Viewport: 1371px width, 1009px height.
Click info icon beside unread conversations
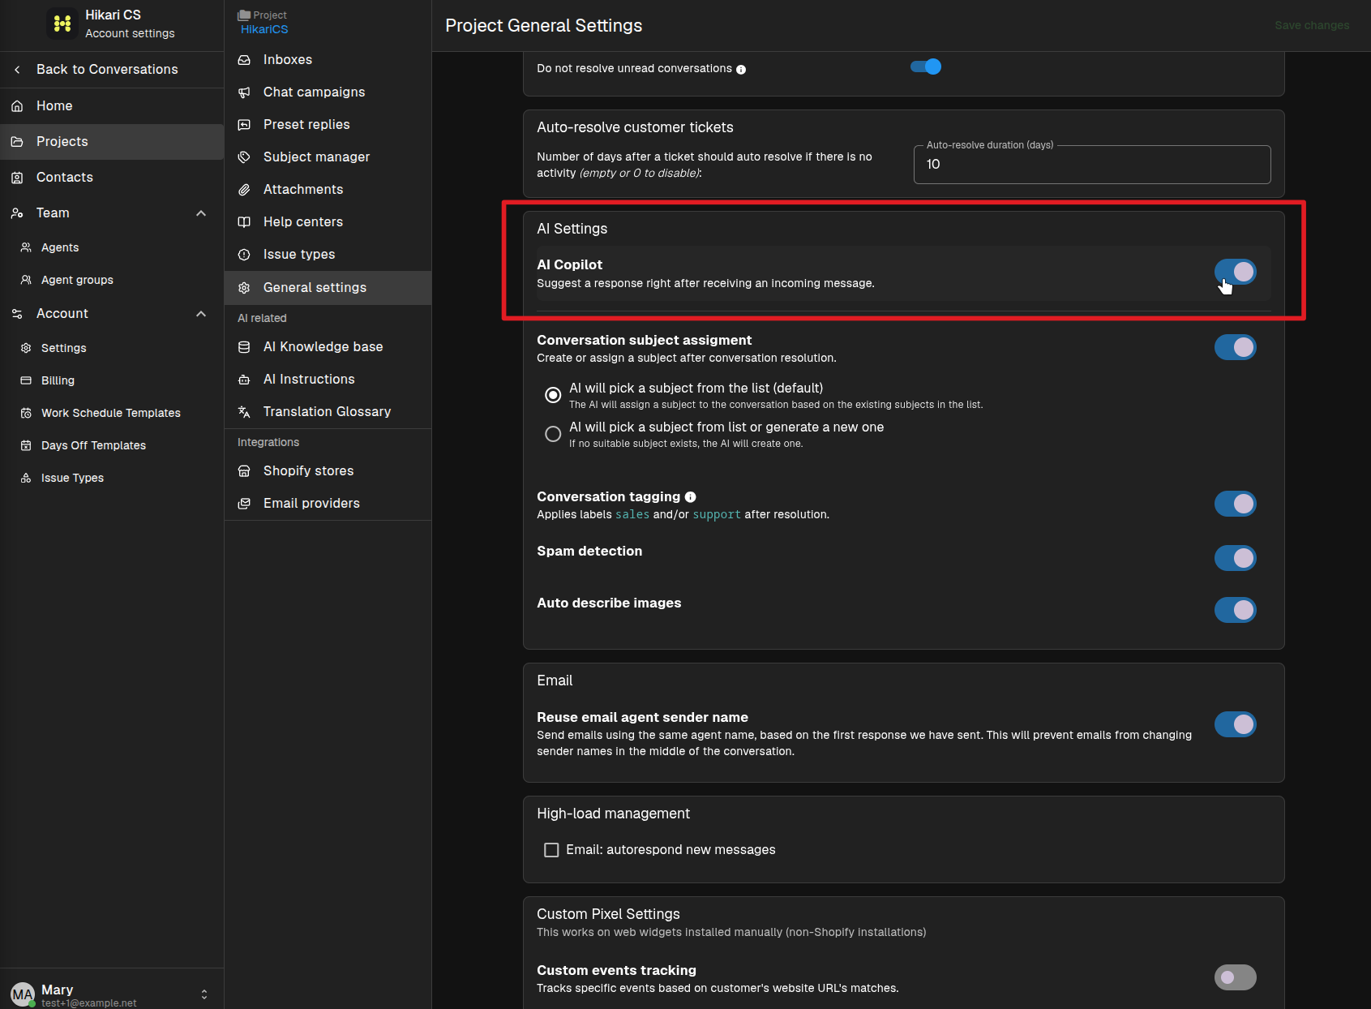coord(741,70)
